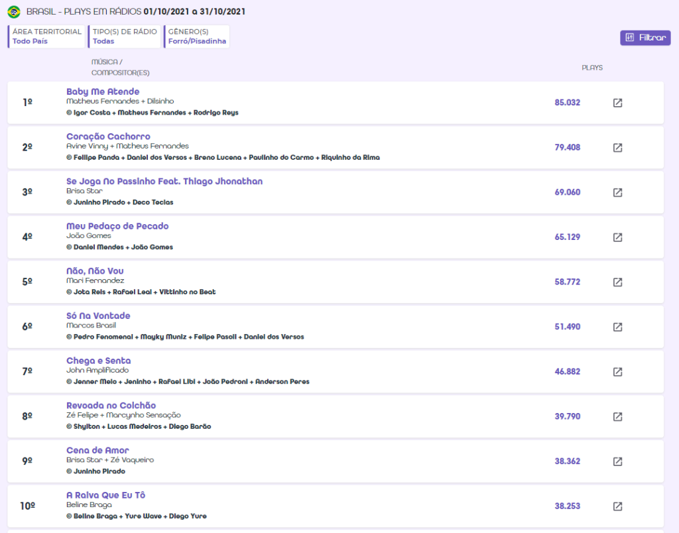Click open icon for Cena de Amor
Screen dimensions: 679x533
coord(617,461)
